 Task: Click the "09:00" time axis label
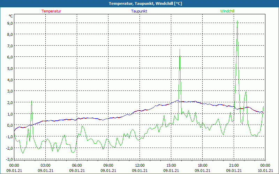[108, 166]
